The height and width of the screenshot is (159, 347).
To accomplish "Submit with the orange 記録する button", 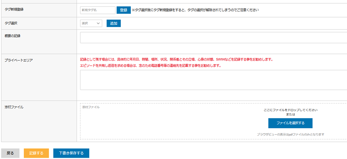I will (x=36, y=153).
